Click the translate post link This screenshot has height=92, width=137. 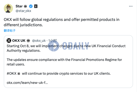(10, 31)
